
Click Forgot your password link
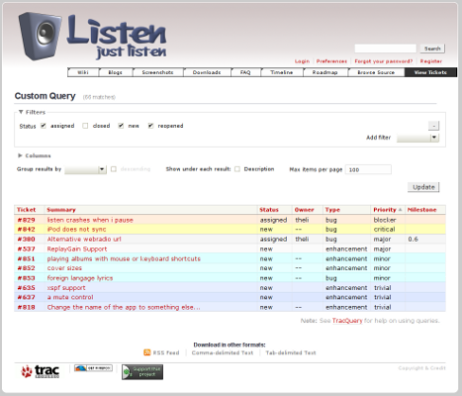tap(384, 61)
